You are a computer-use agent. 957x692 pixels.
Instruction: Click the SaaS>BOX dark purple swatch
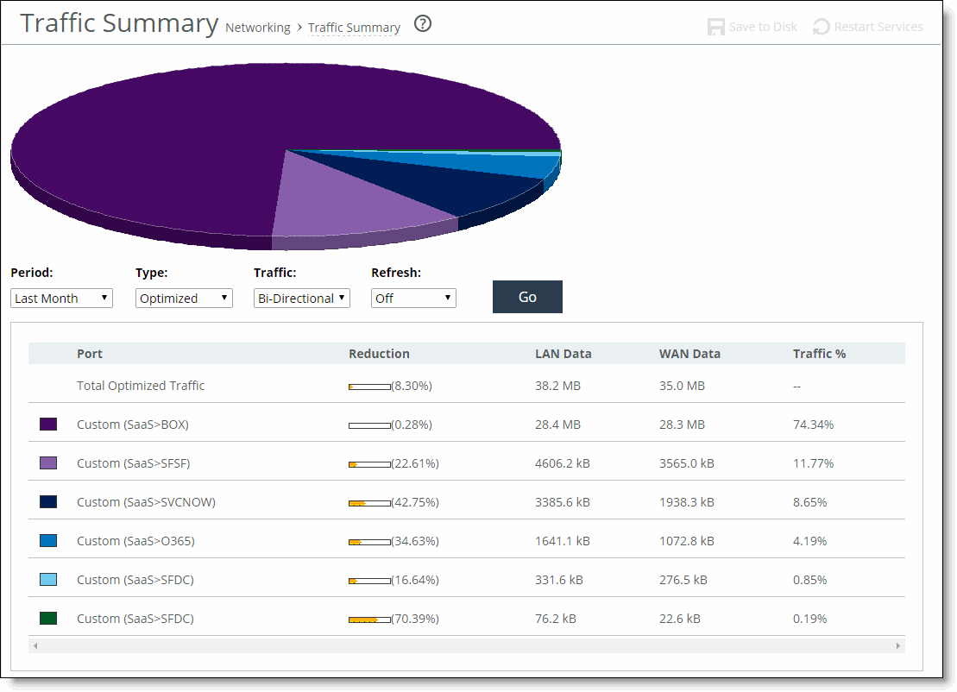point(48,425)
